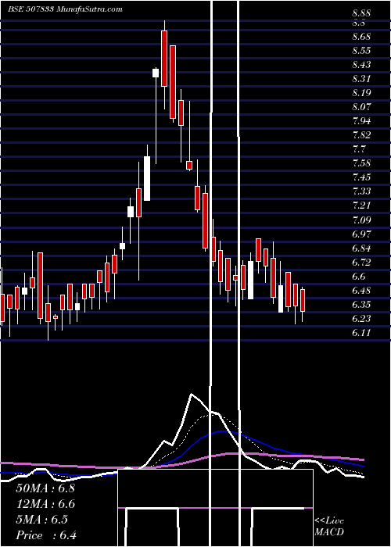Click the 7.58 price axis label
391x547 pixels.
coord(361,163)
